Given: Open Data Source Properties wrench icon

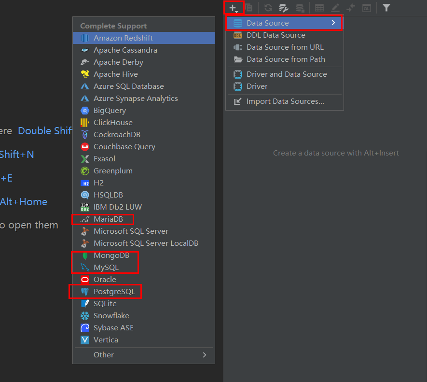Looking at the screenshot, I should point(284,8).
